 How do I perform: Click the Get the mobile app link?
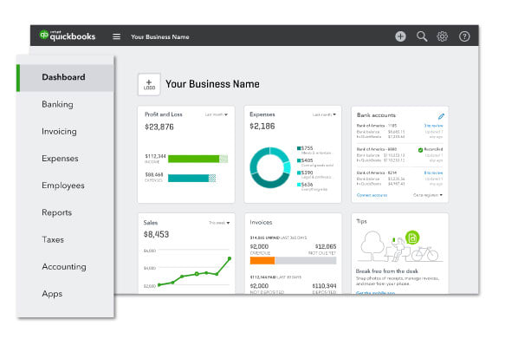click(x=376, y=293)
